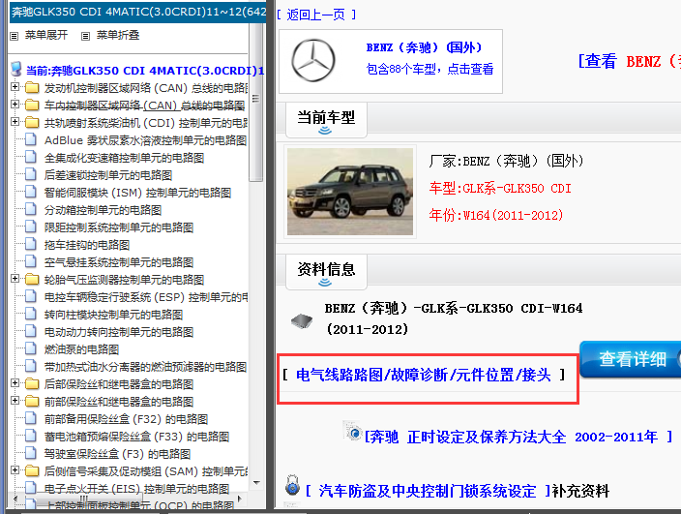Click document icon beside AdBlue 雾状尿素水溶液
The height and width of the screenshot is (514, 681).
click(x=31, y=139)
